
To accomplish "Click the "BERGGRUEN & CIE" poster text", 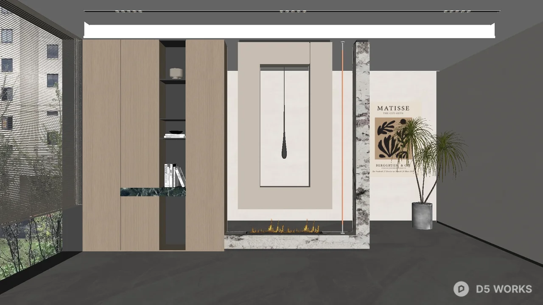I will pyautogui.click(x=393, y=165).
